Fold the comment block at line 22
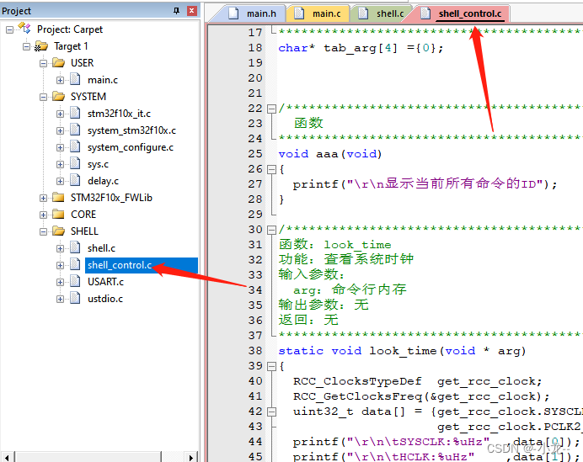583x462 pixels. pos(272,109)
